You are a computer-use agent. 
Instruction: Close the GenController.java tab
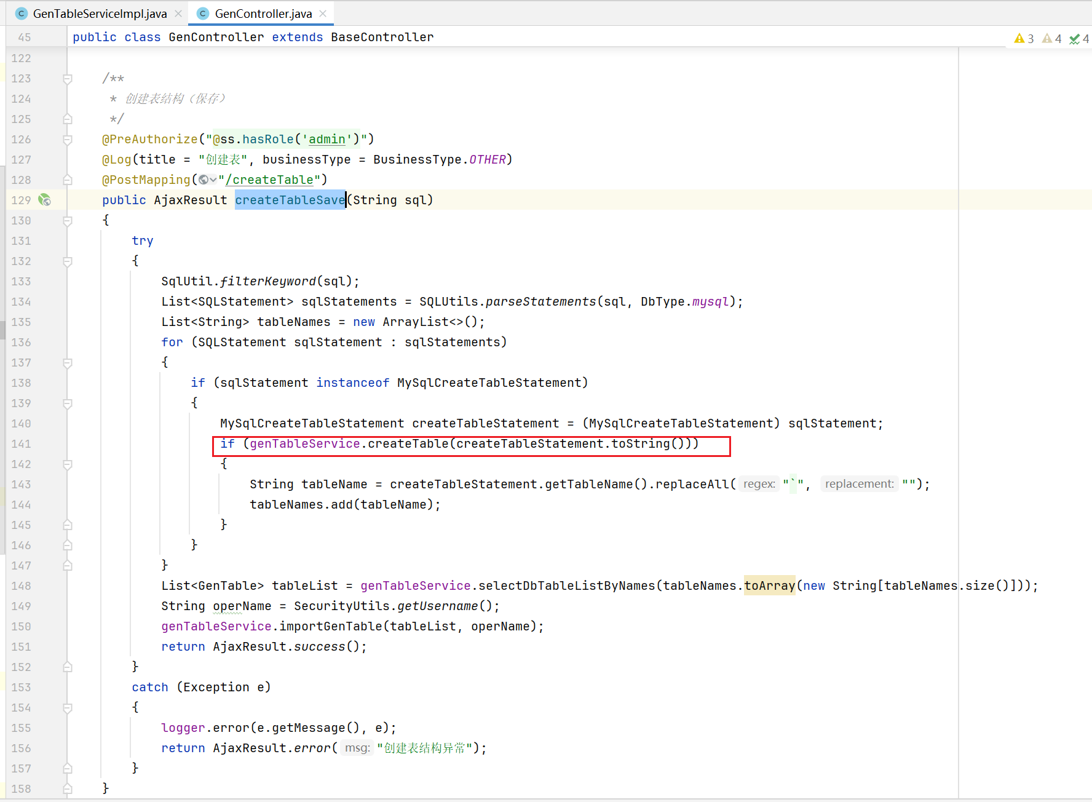click(x=323, y=14)
